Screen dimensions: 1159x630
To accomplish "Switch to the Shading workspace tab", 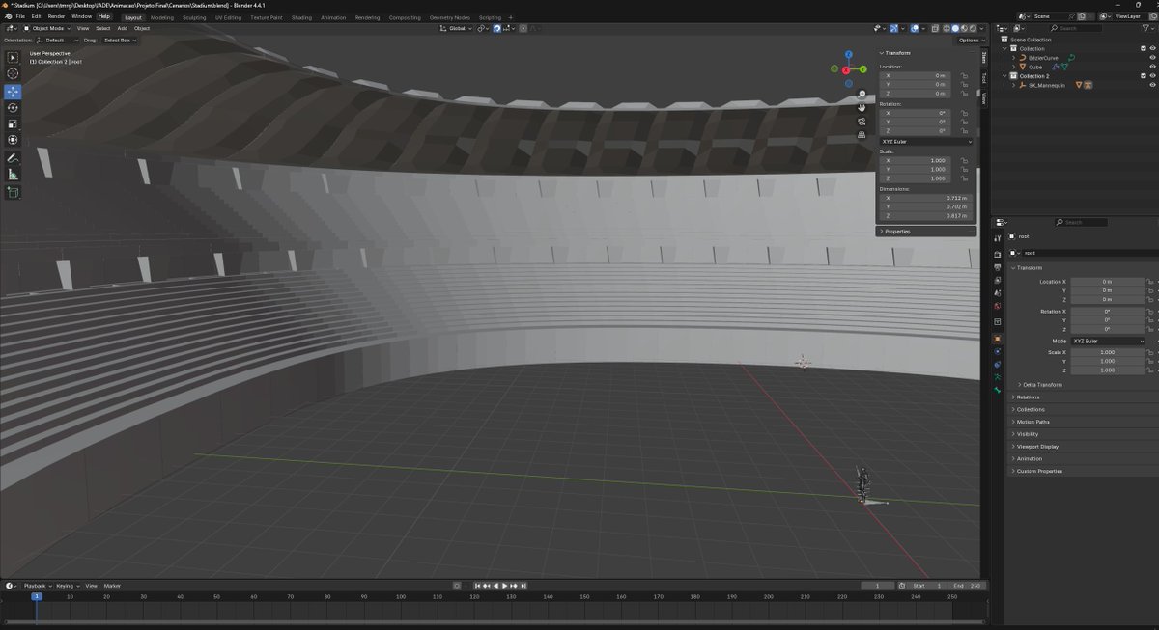I will coord(302,16).
